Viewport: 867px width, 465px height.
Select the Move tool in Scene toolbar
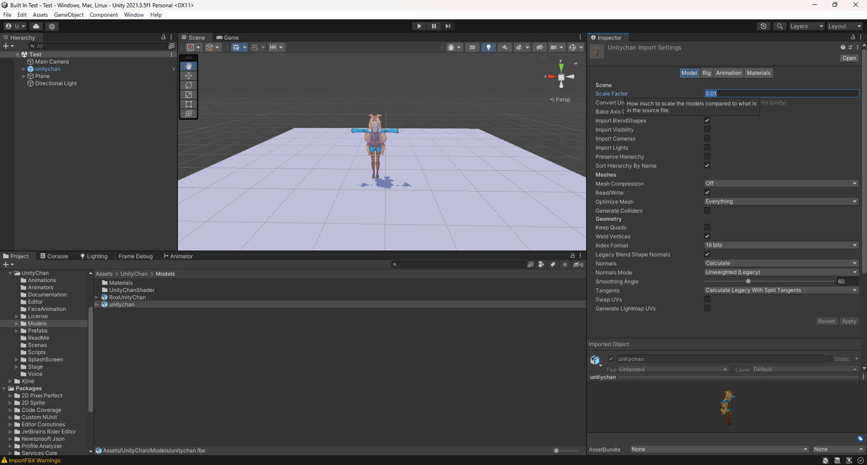(x=189, y=75)
